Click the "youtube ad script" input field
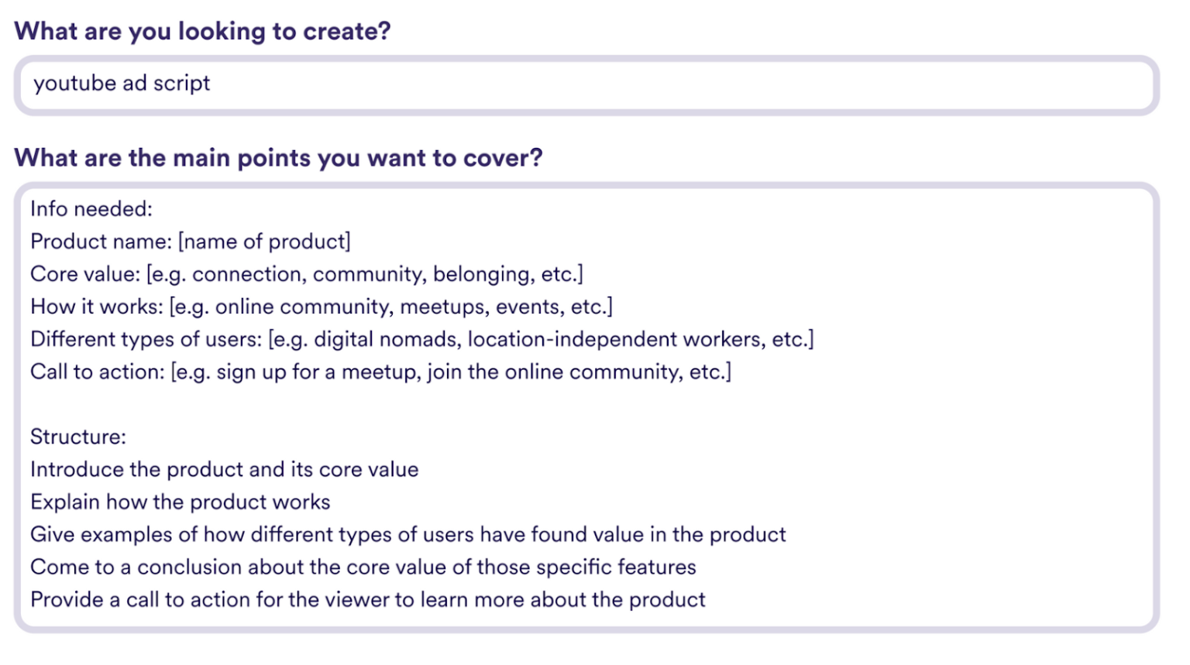 [586, 84]
